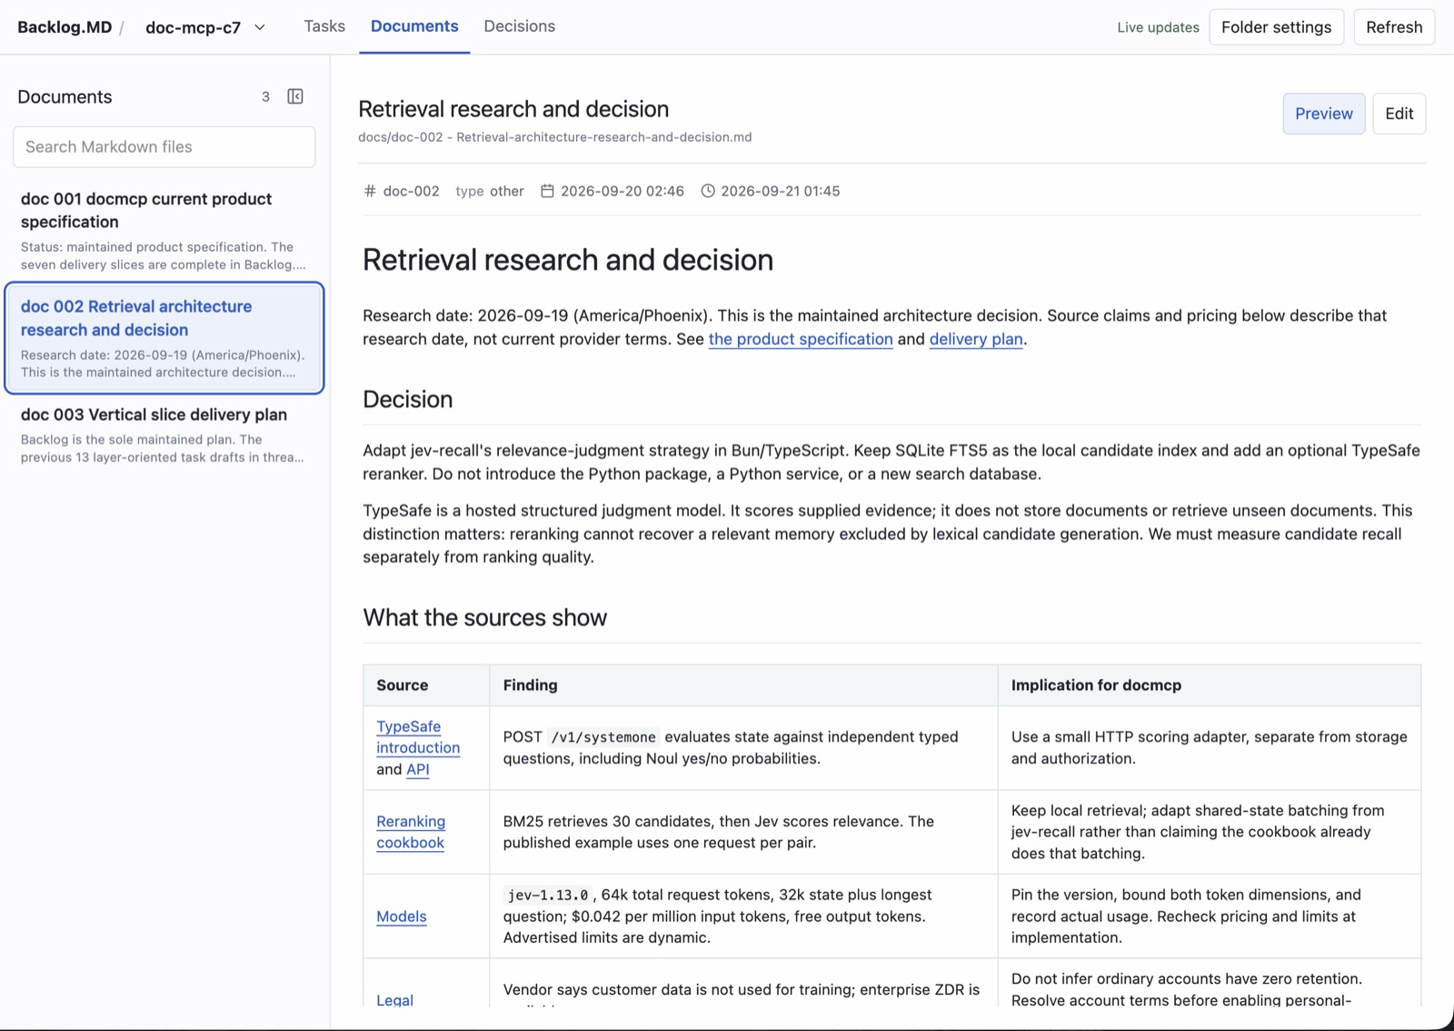Screen dimensions: 1454x1031
Task: Switch to Edit mode
Action: click(1399, 114)
